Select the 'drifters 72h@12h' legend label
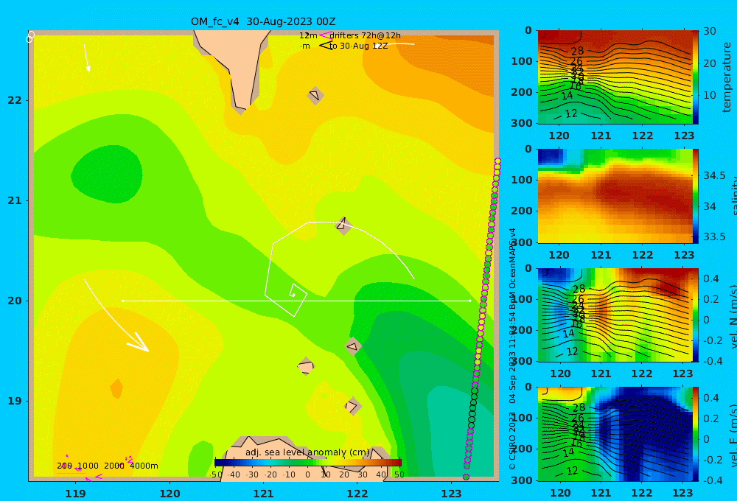Image resolution: width=737 pixels, height=501 pixels. point(365,35)
